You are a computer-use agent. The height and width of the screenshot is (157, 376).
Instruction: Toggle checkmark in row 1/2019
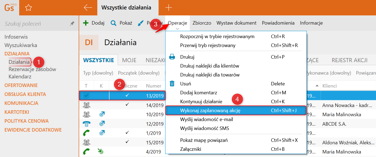pyautogui.click(x=128, y=133)
